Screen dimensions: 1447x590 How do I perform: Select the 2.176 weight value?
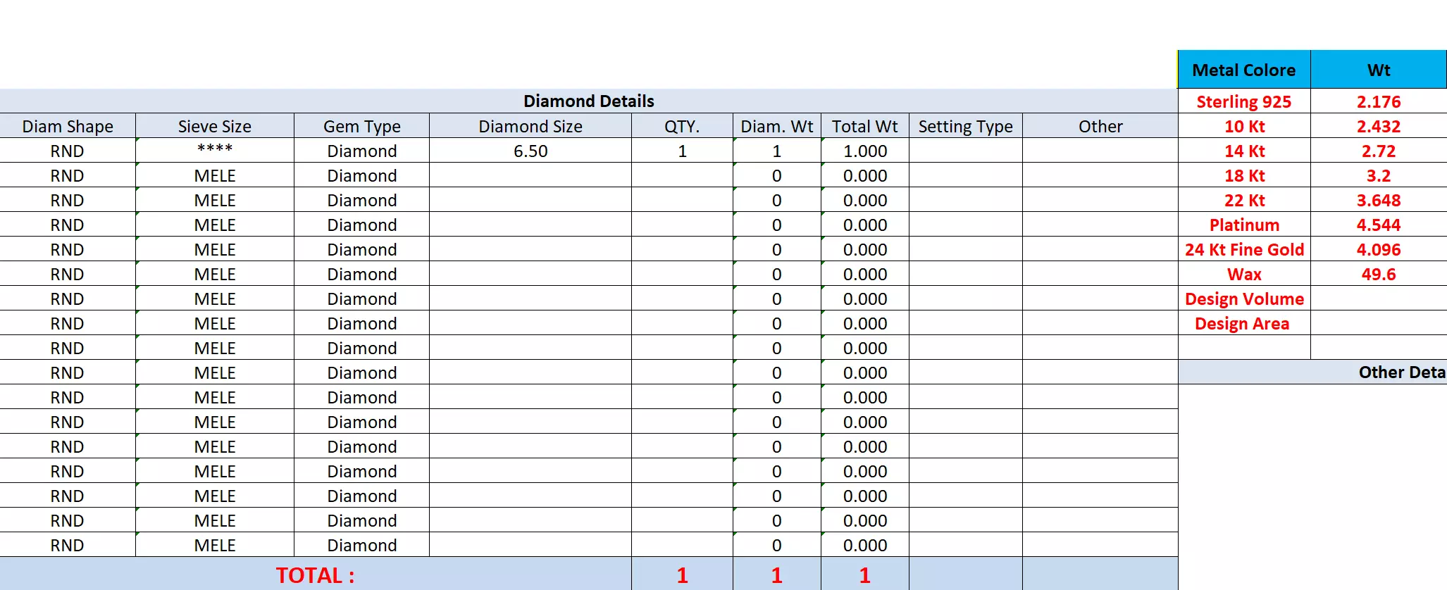tap(1379, 101)
